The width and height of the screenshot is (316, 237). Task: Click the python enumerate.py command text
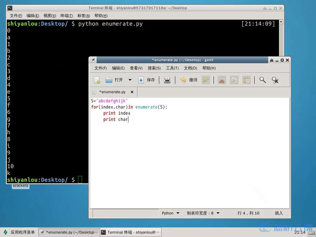(110, 24)
